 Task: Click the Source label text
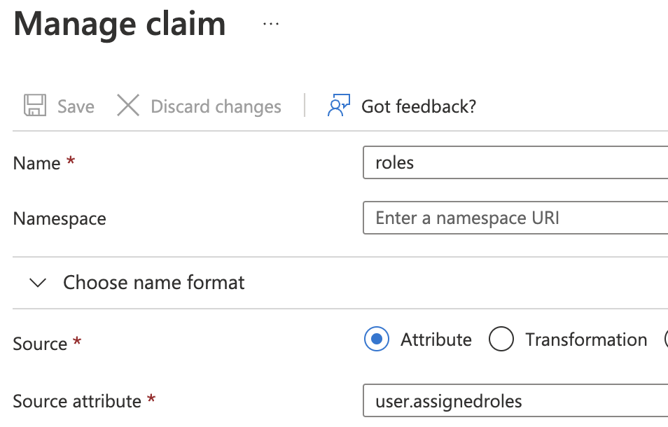(40, 344)
